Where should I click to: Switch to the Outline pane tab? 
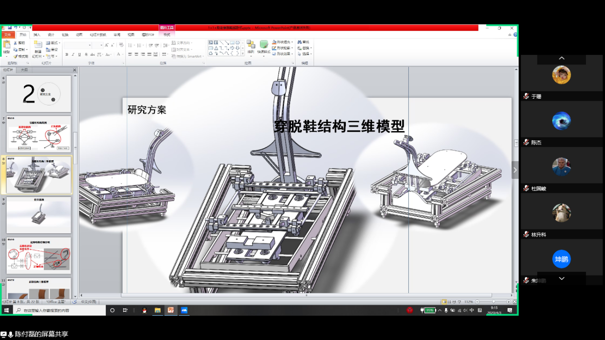[x=24, y=70]
